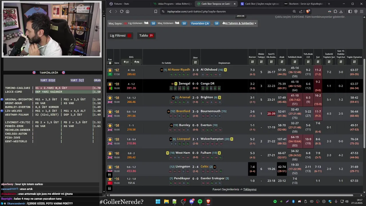
Task: Sort by Son15 Dk.Baskı column
Action: [271, 62]
